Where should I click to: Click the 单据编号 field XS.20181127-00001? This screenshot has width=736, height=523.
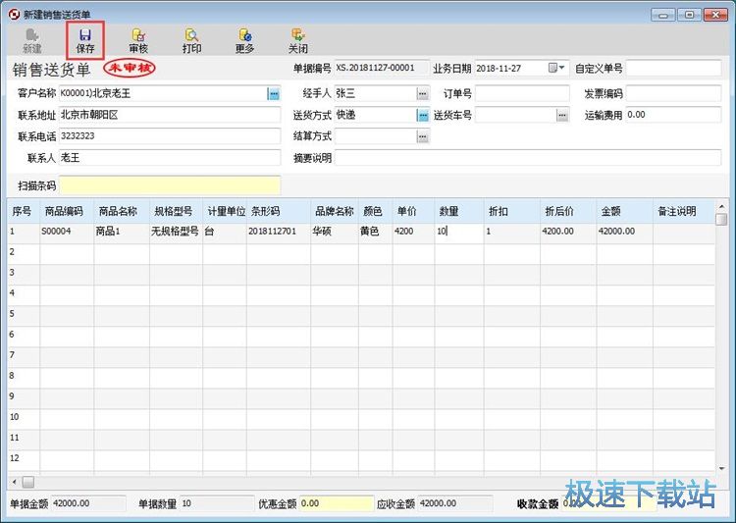point(382,68)
